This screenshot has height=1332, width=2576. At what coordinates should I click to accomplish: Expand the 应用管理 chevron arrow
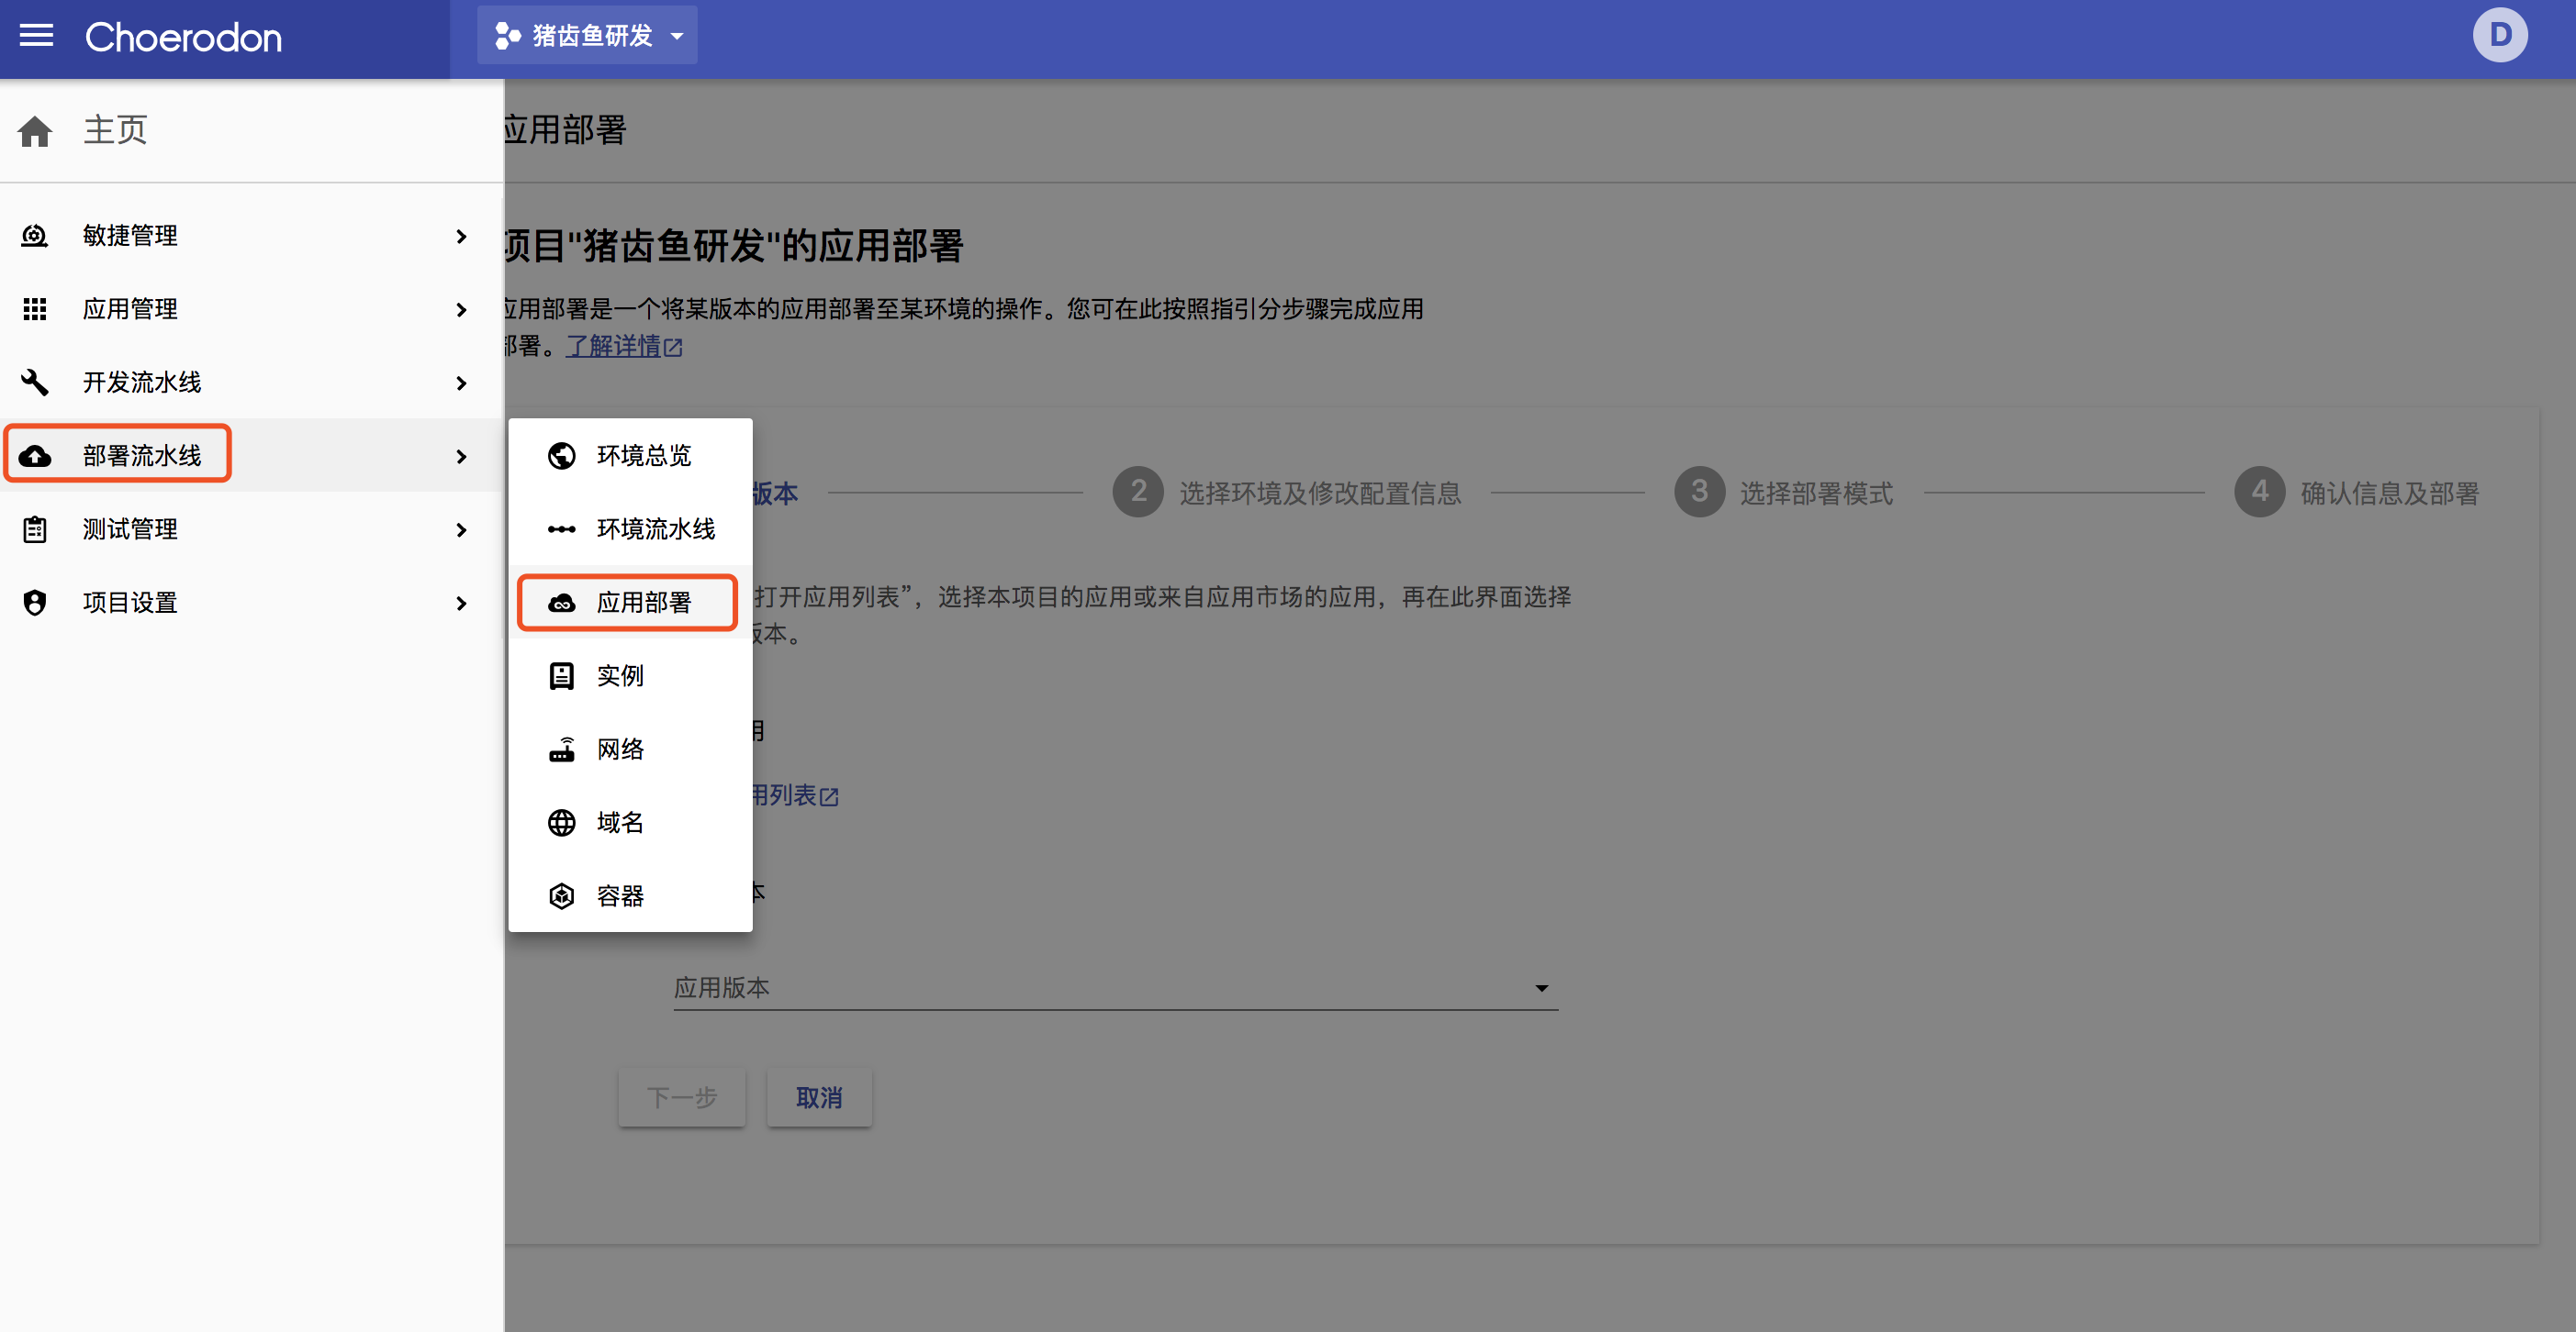[x=461, y=310]
